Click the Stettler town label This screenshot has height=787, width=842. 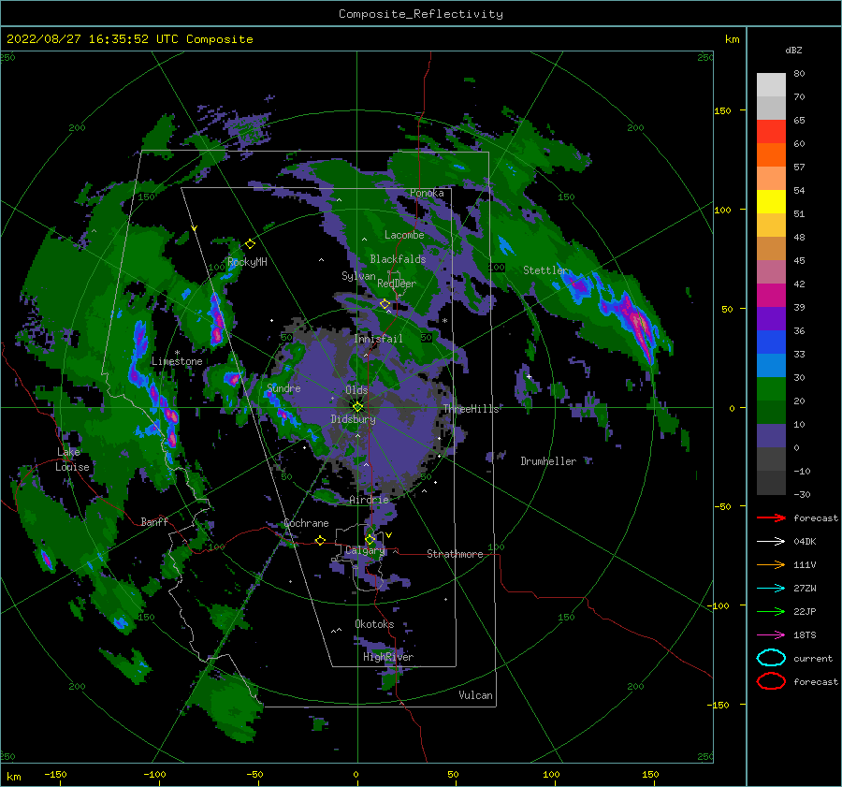click(x=545, y=270)
